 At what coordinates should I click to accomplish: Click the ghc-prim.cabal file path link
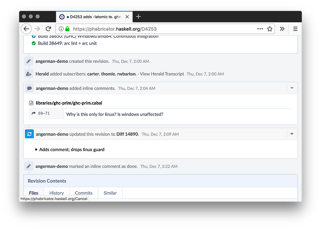pyautogui.click(x=69, y=103)
